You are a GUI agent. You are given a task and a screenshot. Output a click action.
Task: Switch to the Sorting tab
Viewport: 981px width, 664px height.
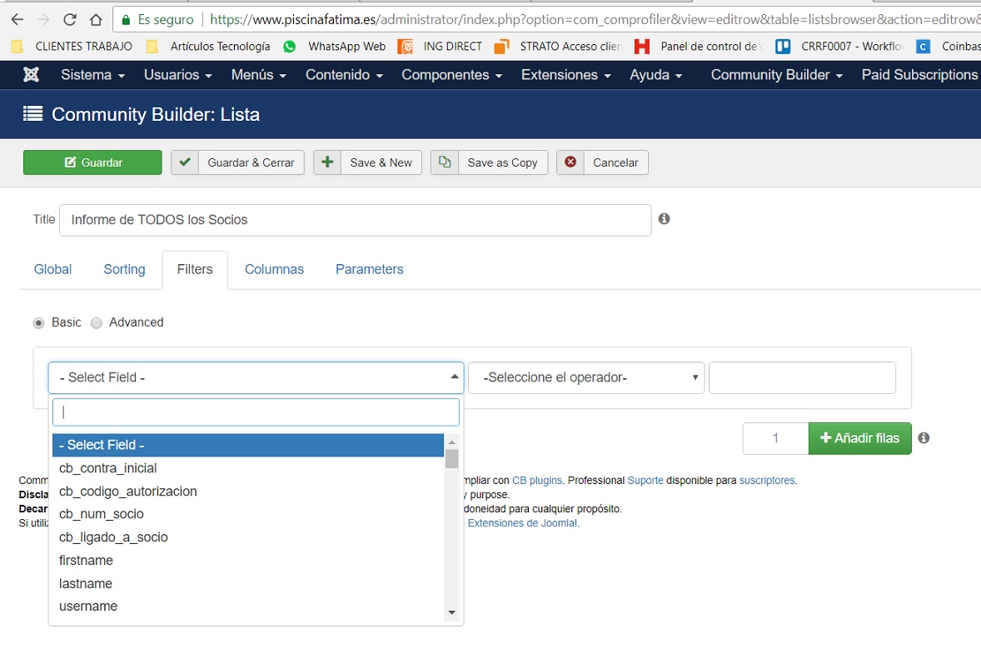[125, 269]
